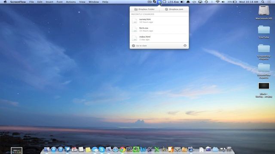Click the battery 35% indicator
This screenshot has width=275, height=154.
(x=232, y=2)
